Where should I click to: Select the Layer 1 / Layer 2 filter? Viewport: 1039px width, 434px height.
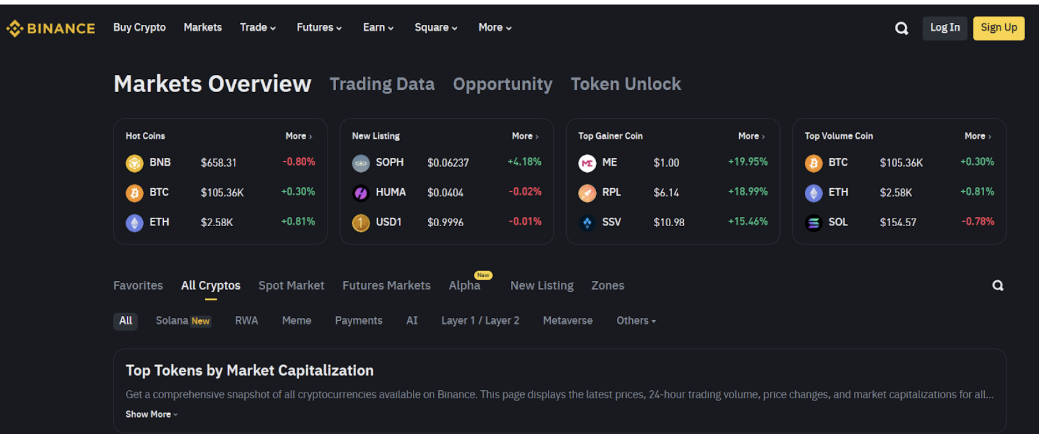coord(480,321)
